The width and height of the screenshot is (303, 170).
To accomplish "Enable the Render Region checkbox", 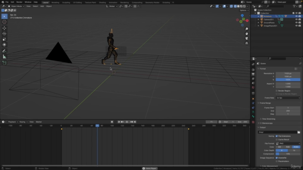I will coord(276,91).
